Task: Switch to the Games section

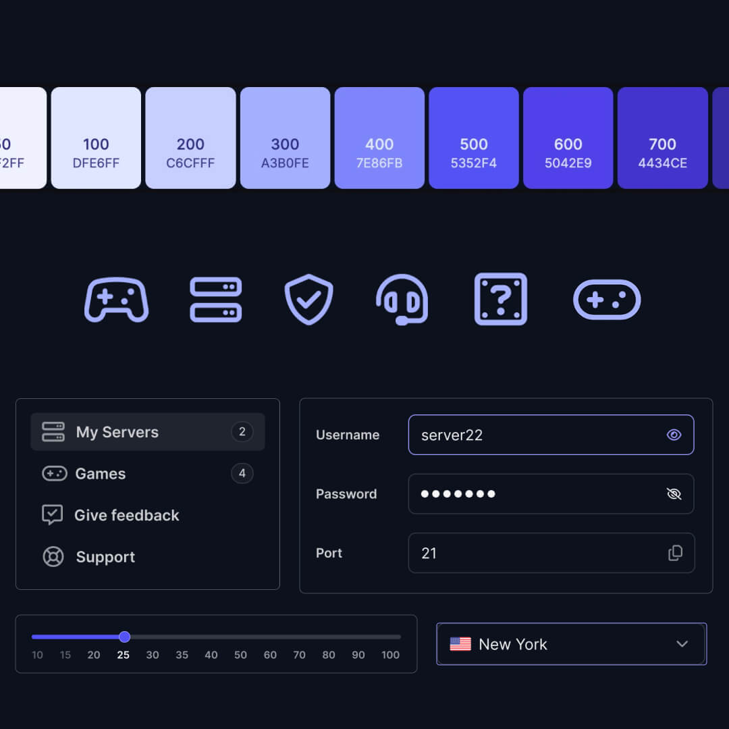Action: point(100,473)
